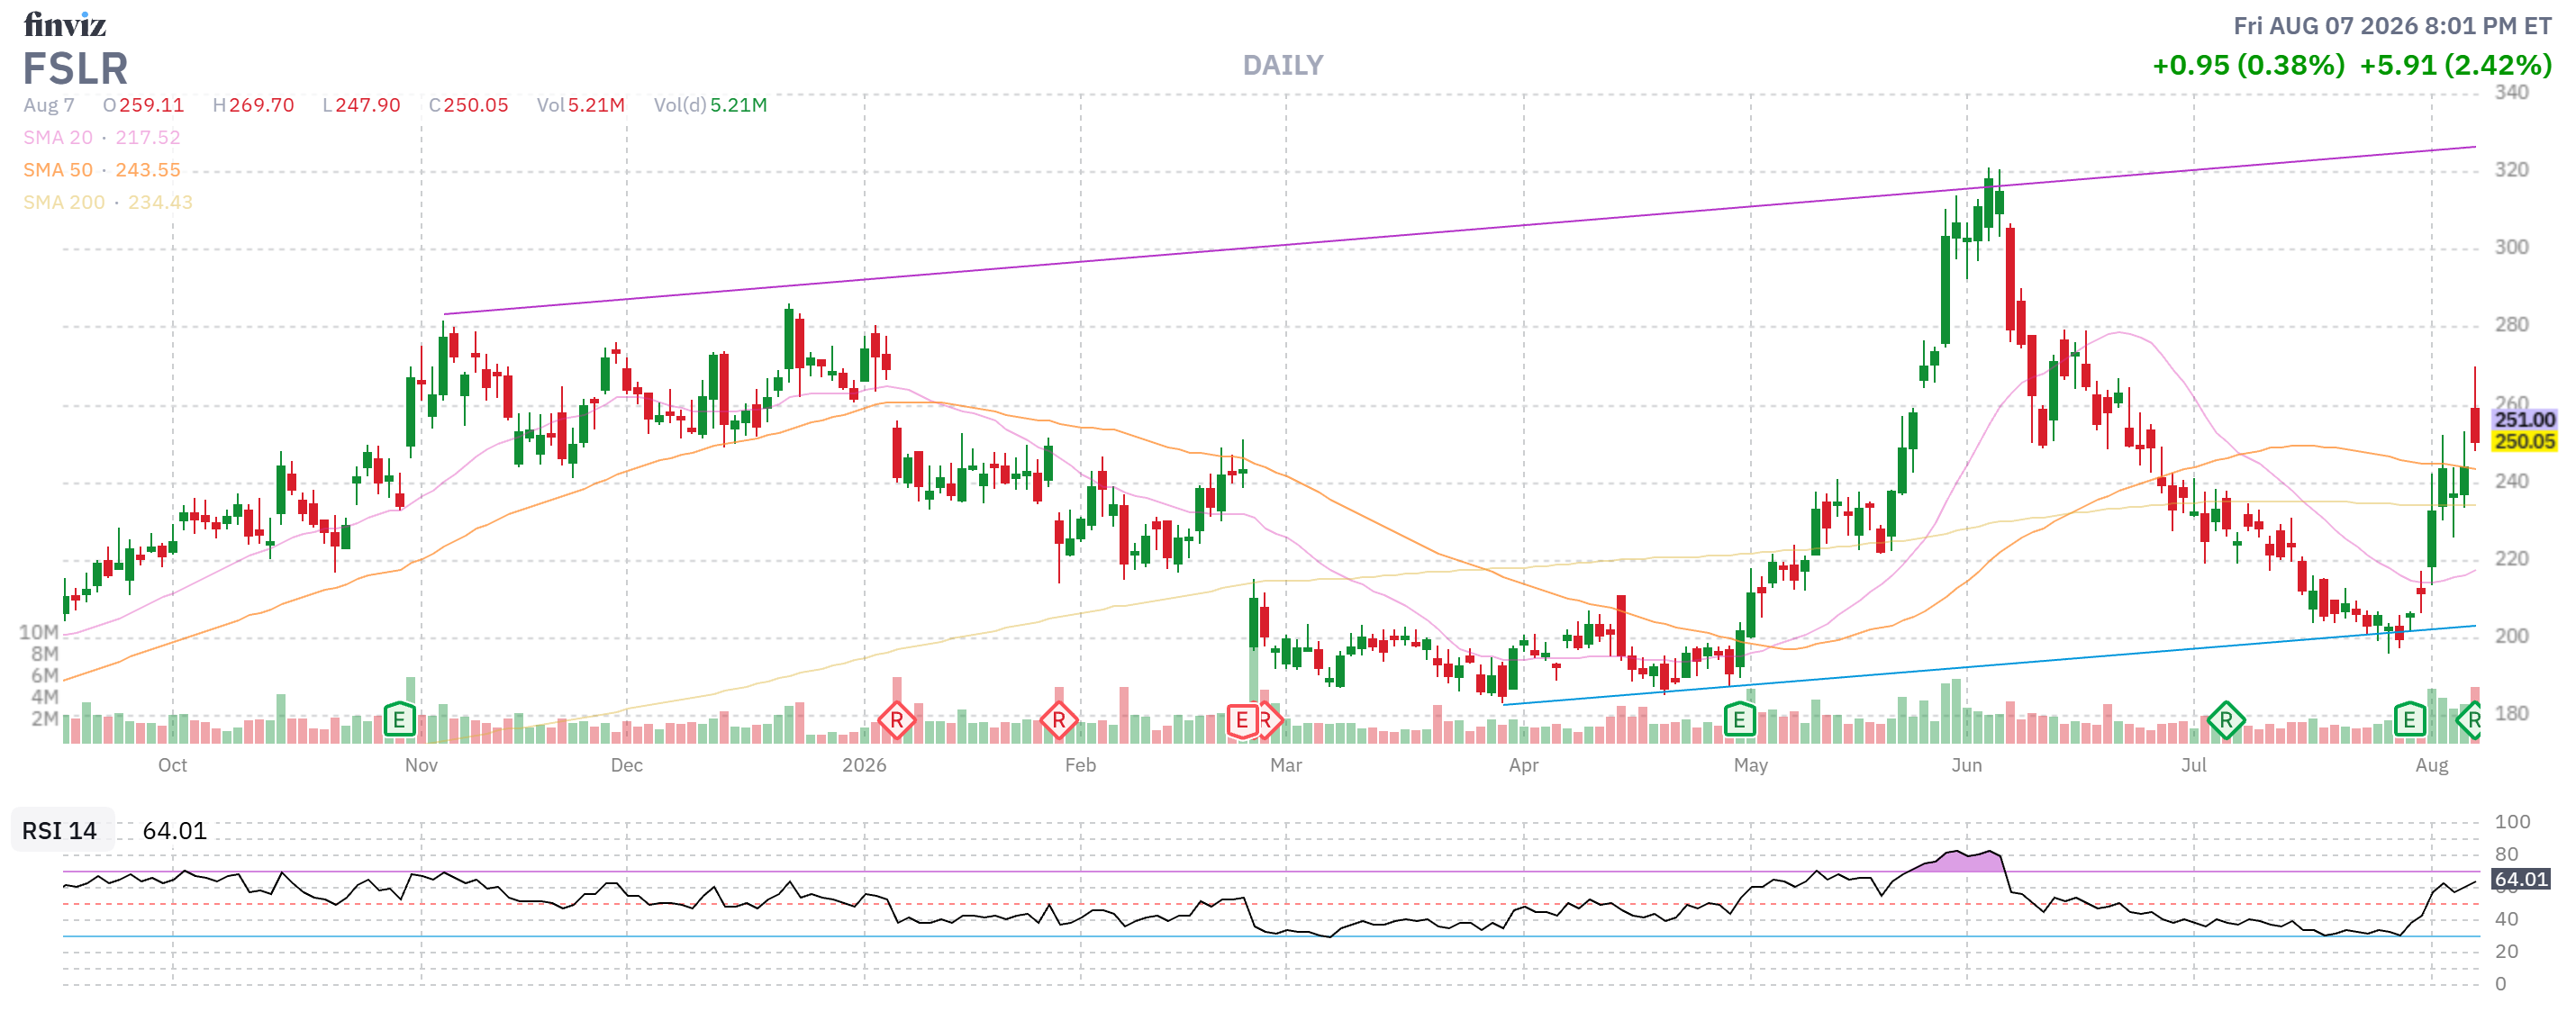Click the 340 price axis label

tap(2511, 93)
